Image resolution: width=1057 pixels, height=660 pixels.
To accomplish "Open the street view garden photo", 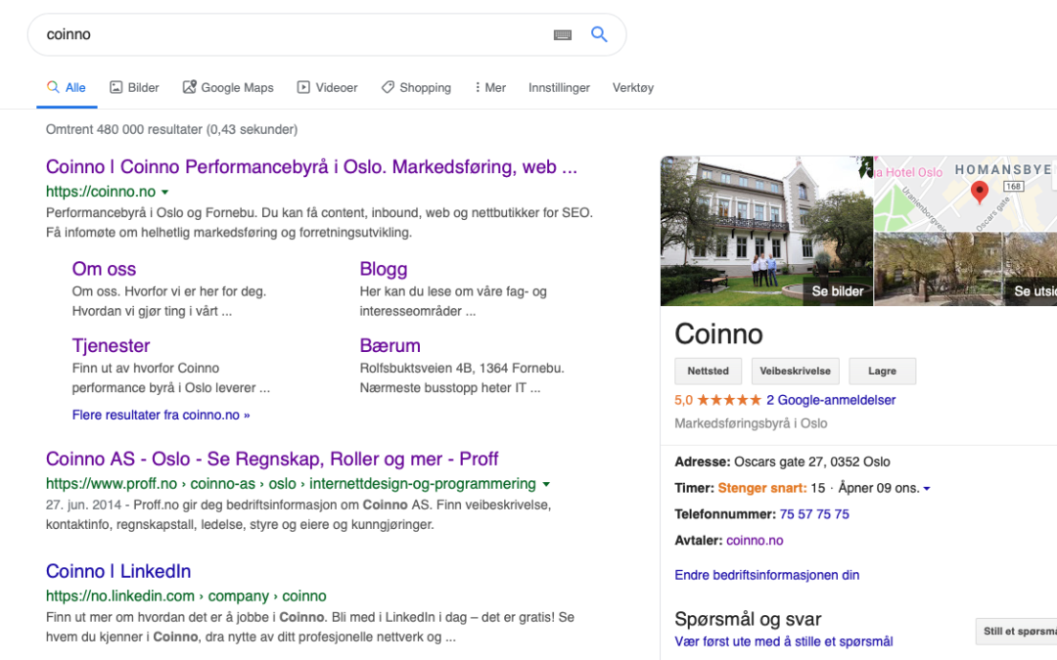I will click(x=965, y=270).
